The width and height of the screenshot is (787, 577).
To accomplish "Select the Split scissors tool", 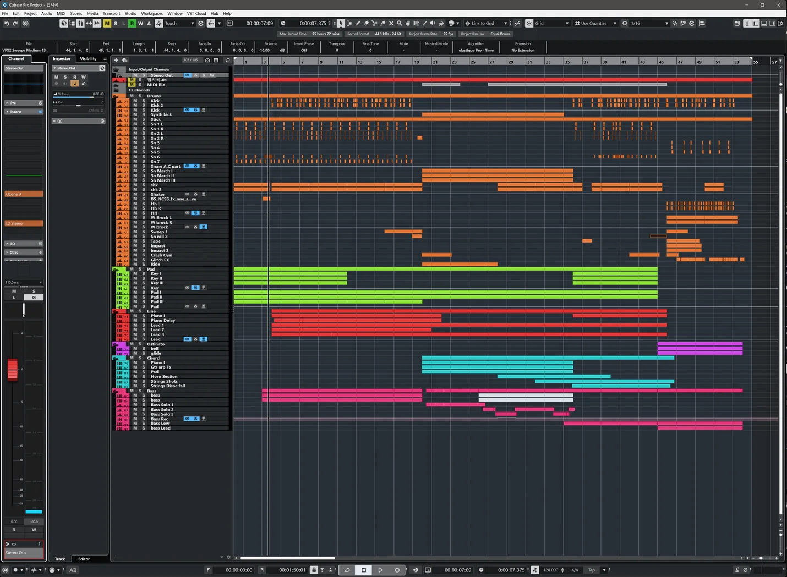I will pyautogui.click(x=374, y=23).
